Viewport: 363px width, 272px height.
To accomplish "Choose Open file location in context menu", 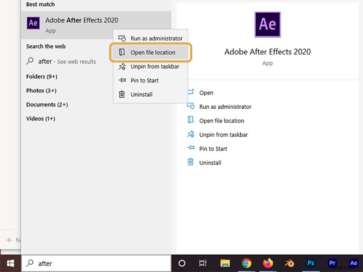I will (150, 52).
